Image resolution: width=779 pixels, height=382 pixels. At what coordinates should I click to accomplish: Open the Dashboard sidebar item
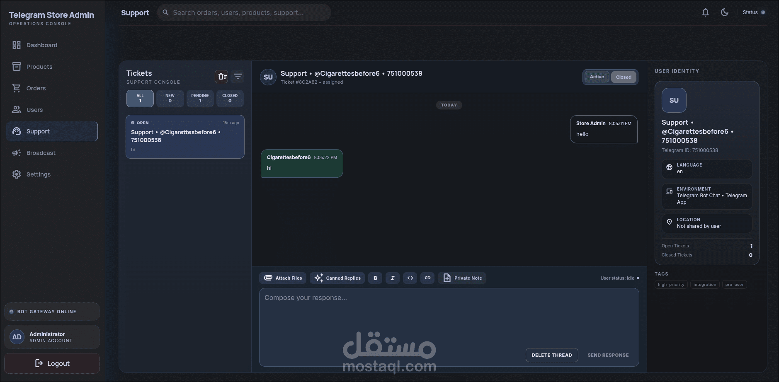(x=52, y=45)
